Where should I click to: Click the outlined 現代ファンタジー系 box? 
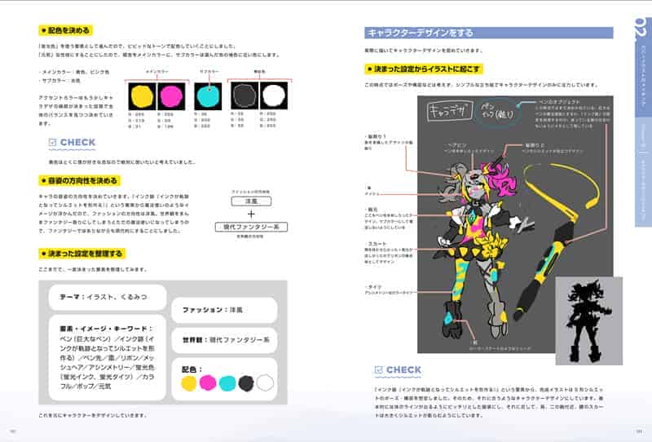(251, 227)
